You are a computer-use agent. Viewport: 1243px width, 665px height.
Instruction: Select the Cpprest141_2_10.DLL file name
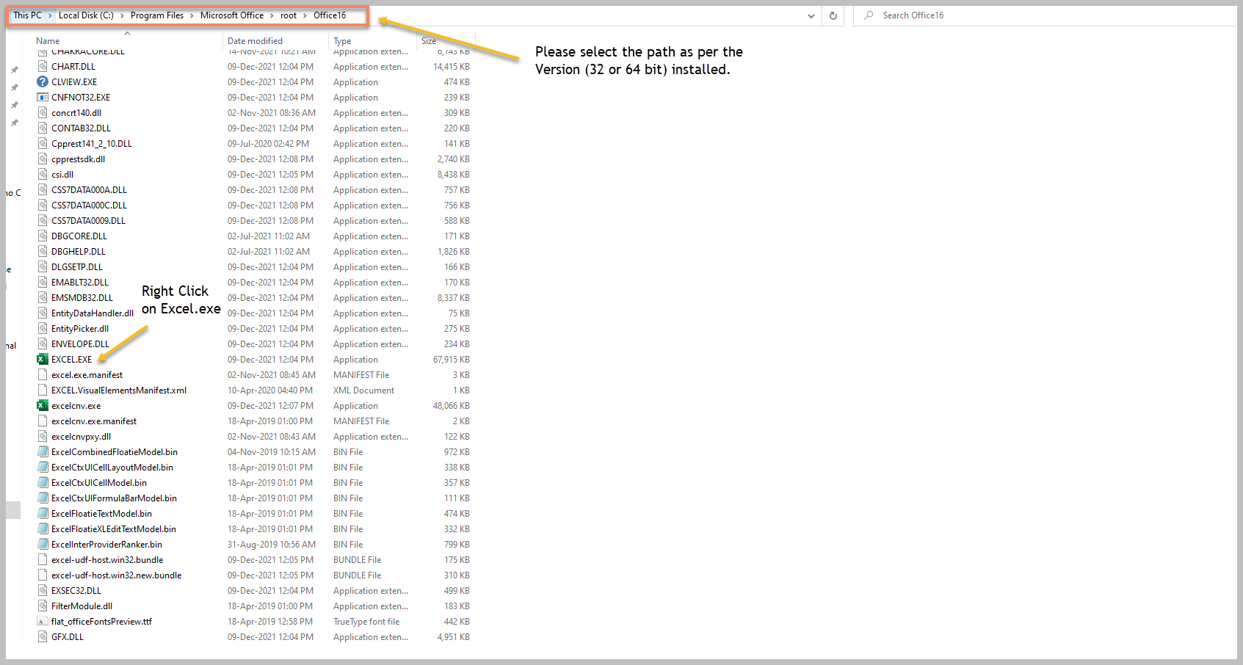(92, 144)
